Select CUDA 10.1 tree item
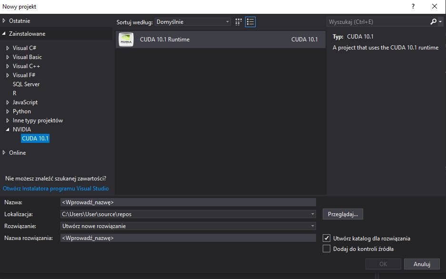446x279 pixels. click(x=35, y=139)
